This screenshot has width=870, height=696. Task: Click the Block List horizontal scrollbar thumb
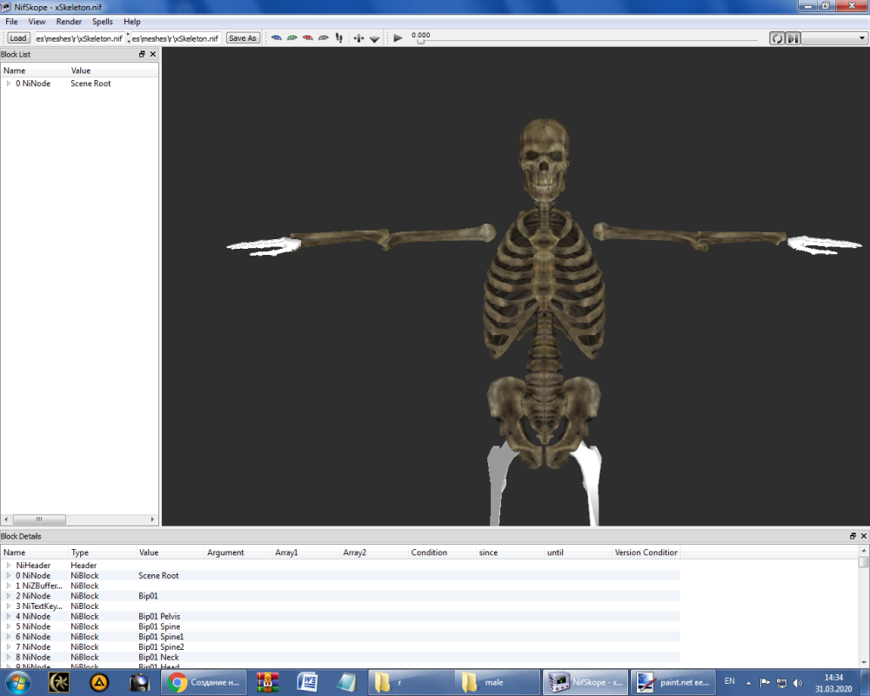click(x=39, y=519)
